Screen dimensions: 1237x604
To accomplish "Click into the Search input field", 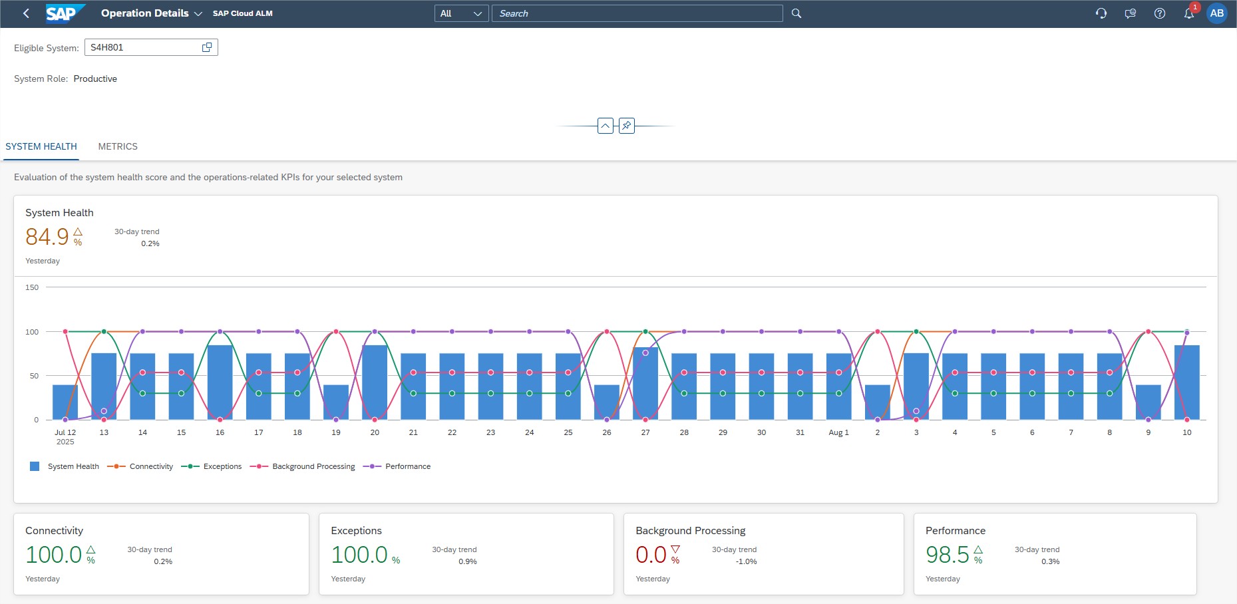I will point(636,13).
